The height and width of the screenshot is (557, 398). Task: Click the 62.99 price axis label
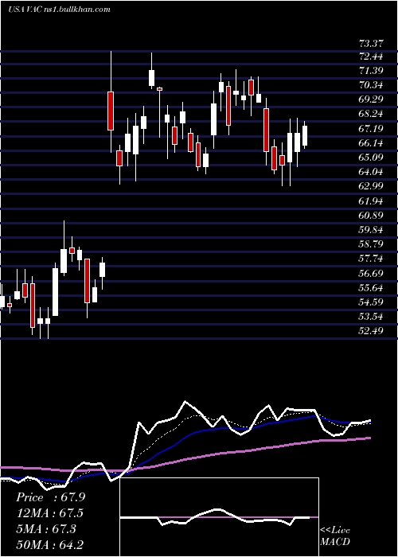(x=371, y=187)
